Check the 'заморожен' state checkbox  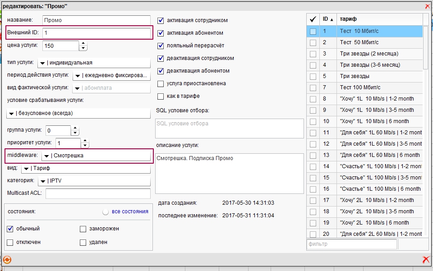pos(83,229)
